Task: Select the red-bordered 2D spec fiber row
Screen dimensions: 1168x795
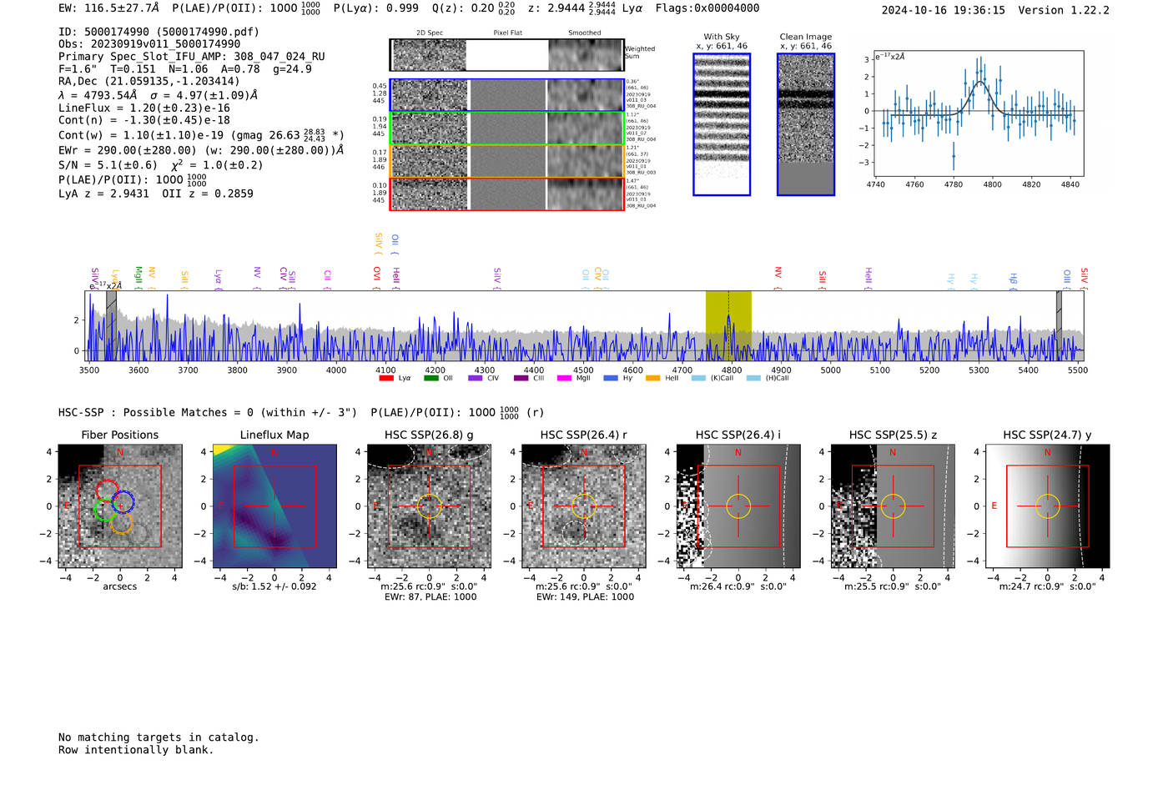Action: tap(506, 194)
